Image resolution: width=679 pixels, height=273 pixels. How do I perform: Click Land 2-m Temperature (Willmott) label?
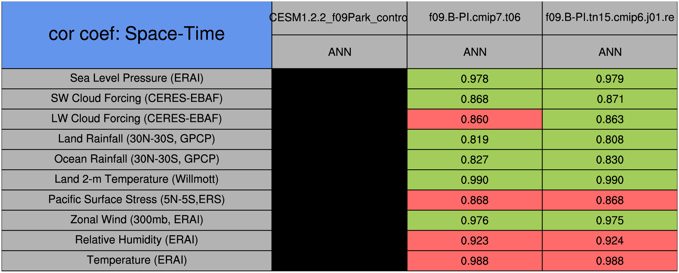pyautogui.click(x=137, y=180)
